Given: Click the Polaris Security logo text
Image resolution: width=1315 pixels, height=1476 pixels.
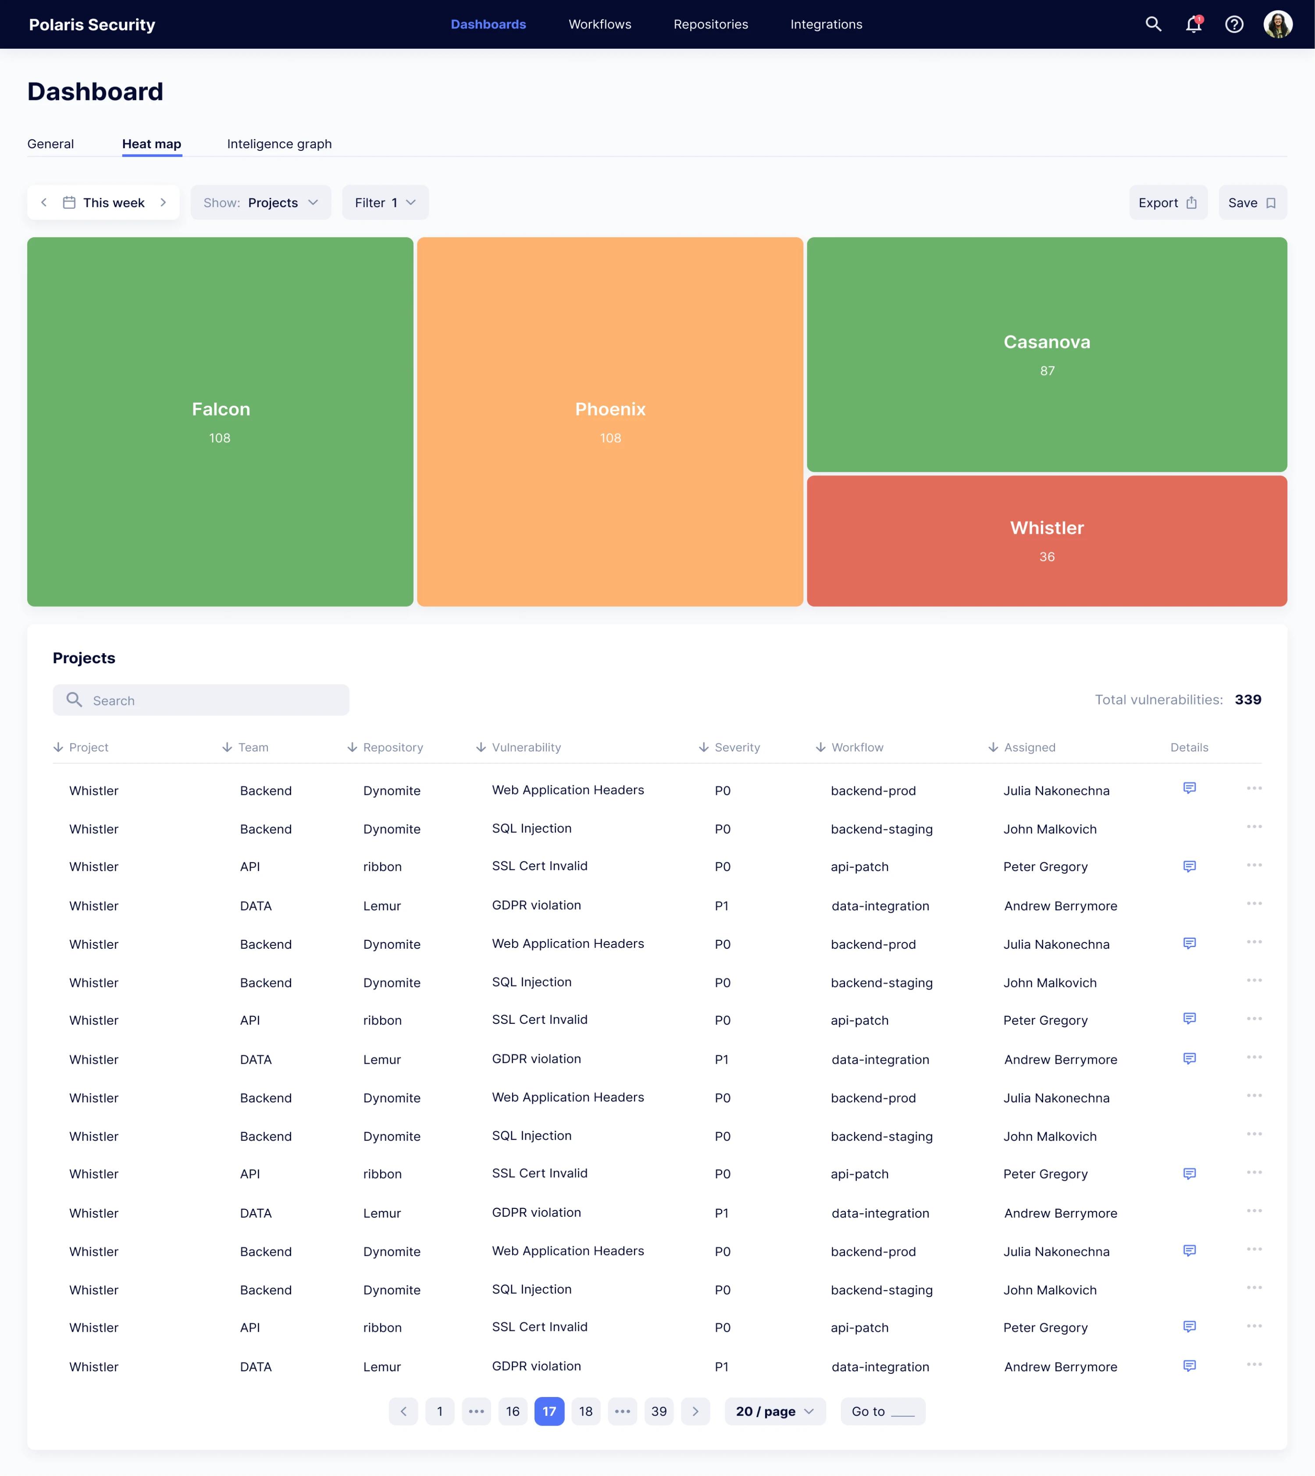Looking at the screenshot, I should click(x=92, y=25).
